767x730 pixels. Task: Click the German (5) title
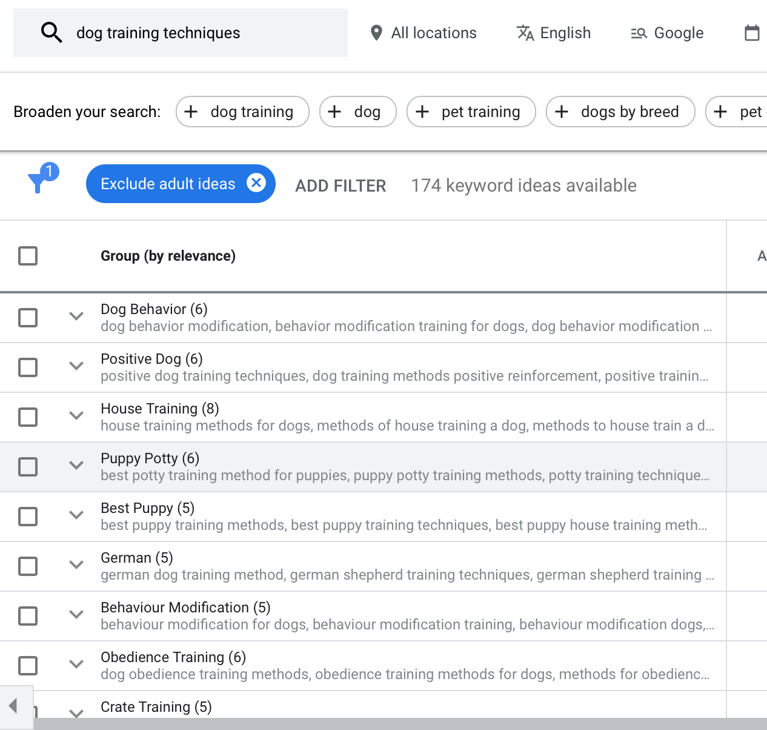pos(137,558)
